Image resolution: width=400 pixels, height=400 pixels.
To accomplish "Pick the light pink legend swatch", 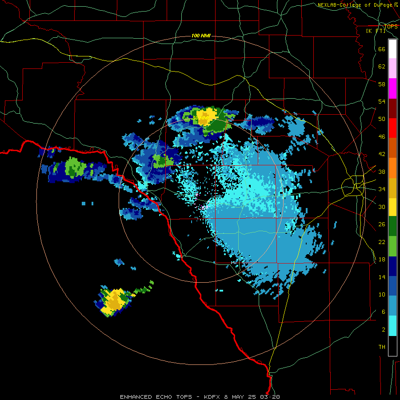I will [392, 68].
